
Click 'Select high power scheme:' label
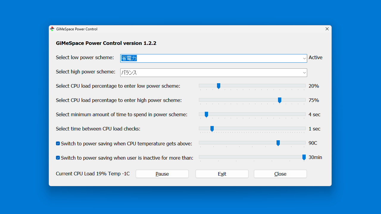click(x=86, y=72)
